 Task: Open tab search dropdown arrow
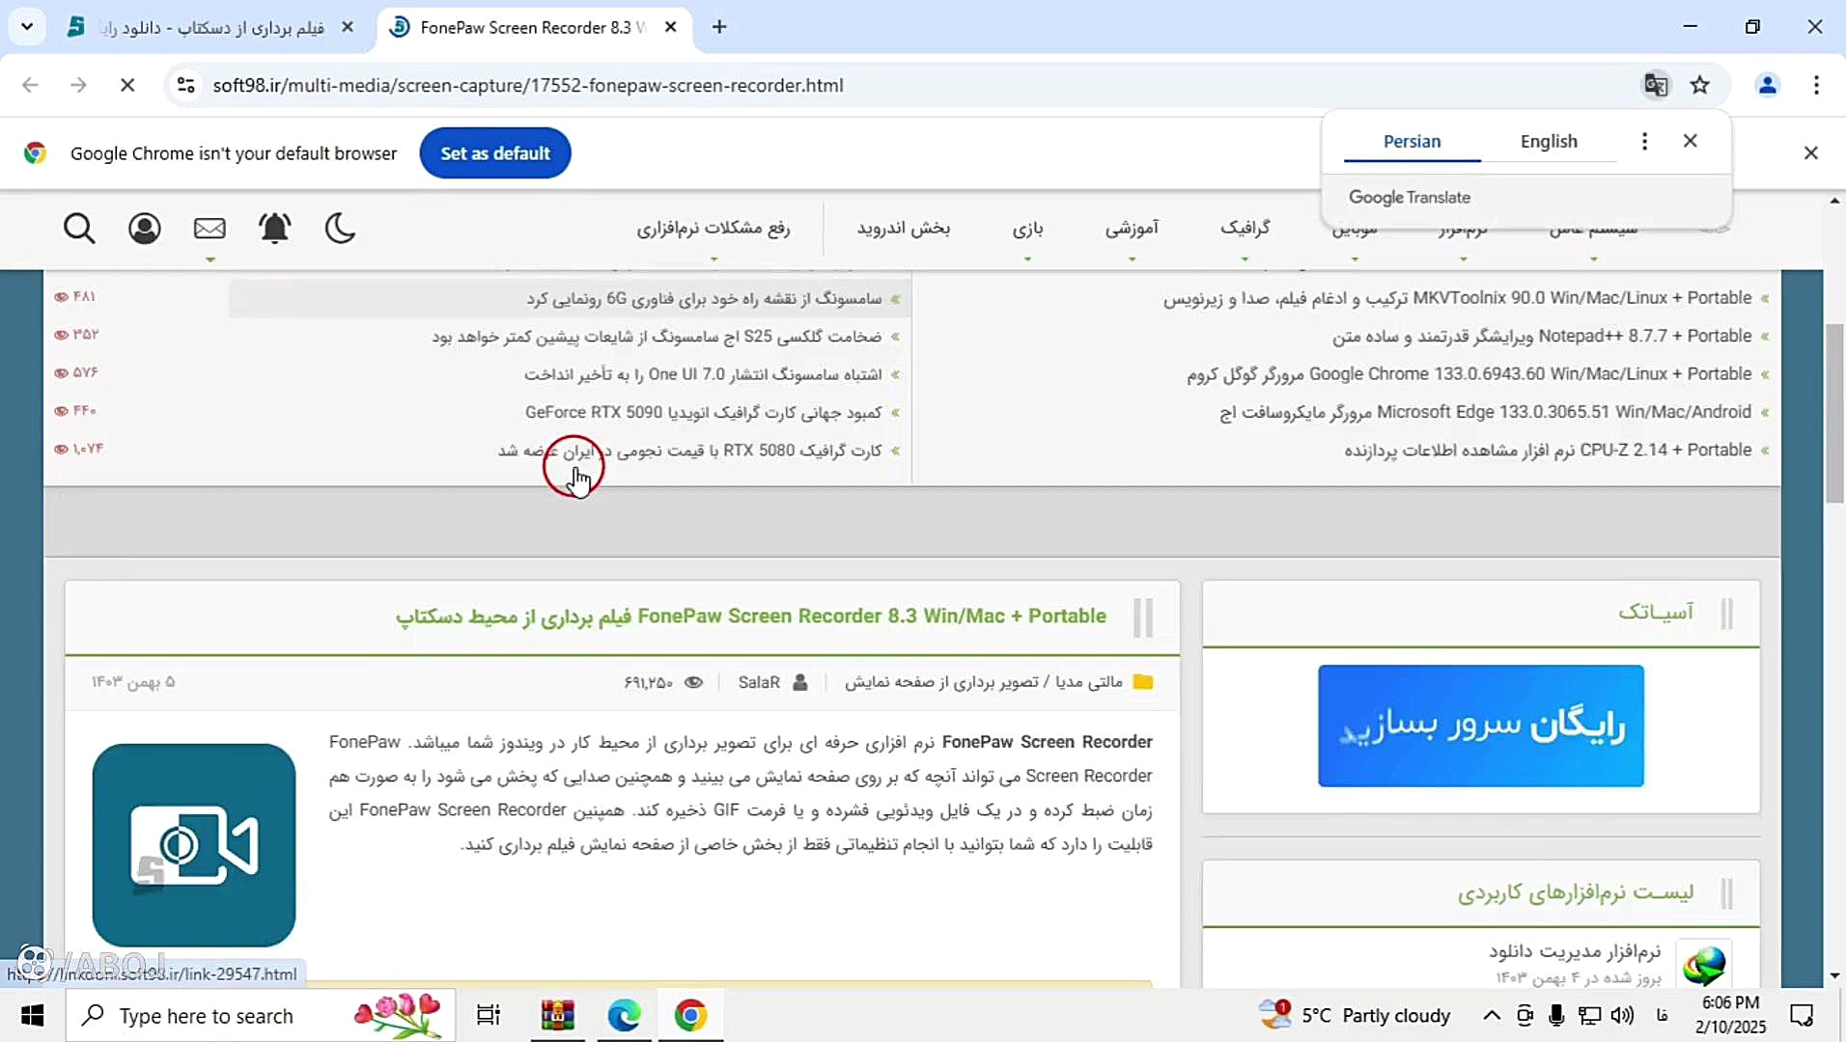click(27, 27)
